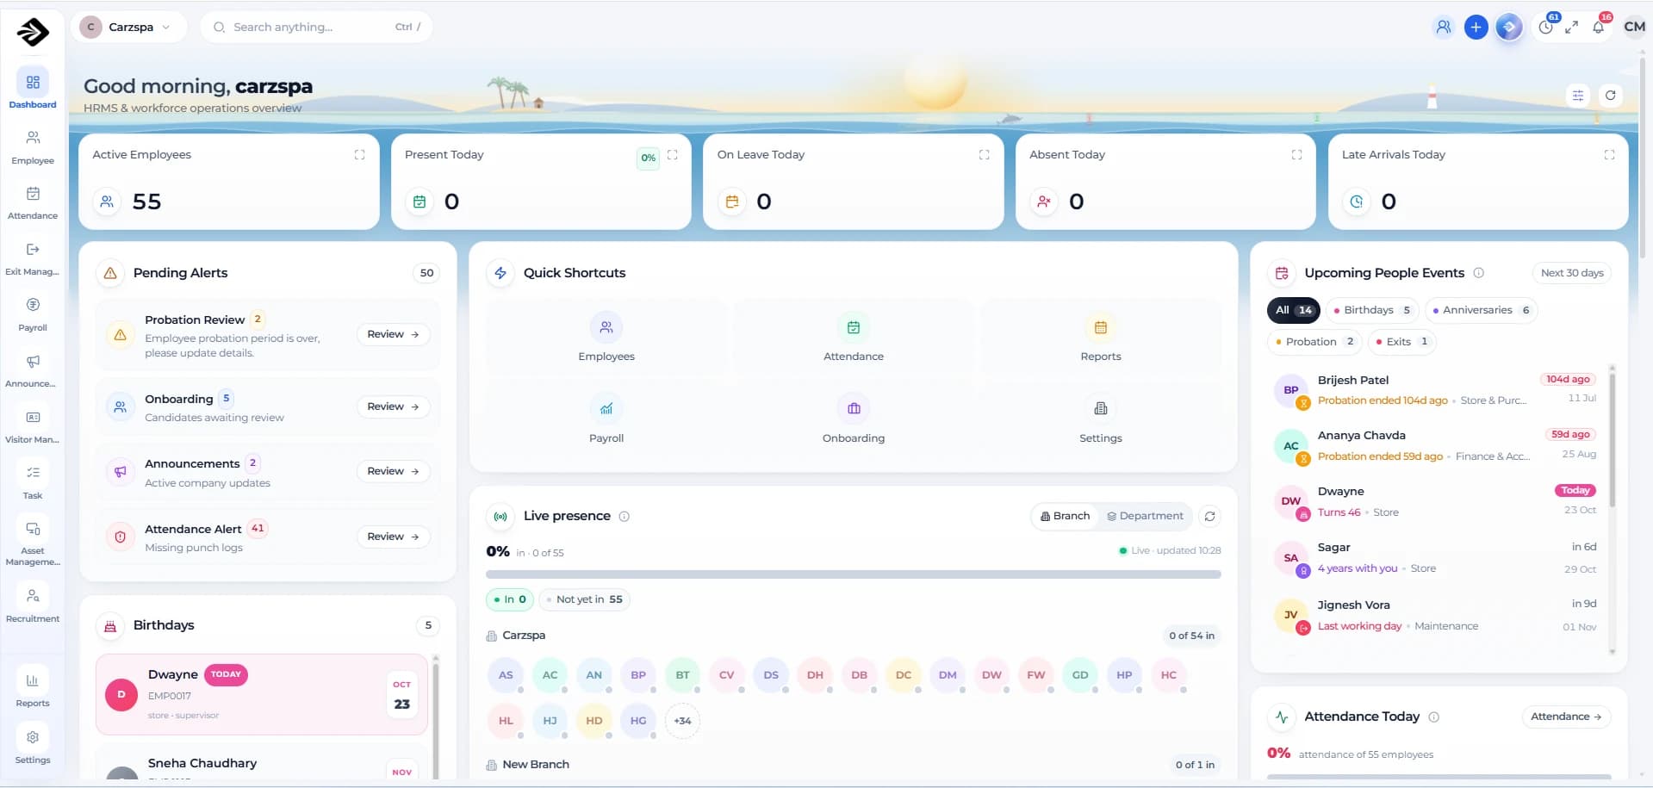Review the Onboarding alert

pyautogui.click(x=393, y=407)
